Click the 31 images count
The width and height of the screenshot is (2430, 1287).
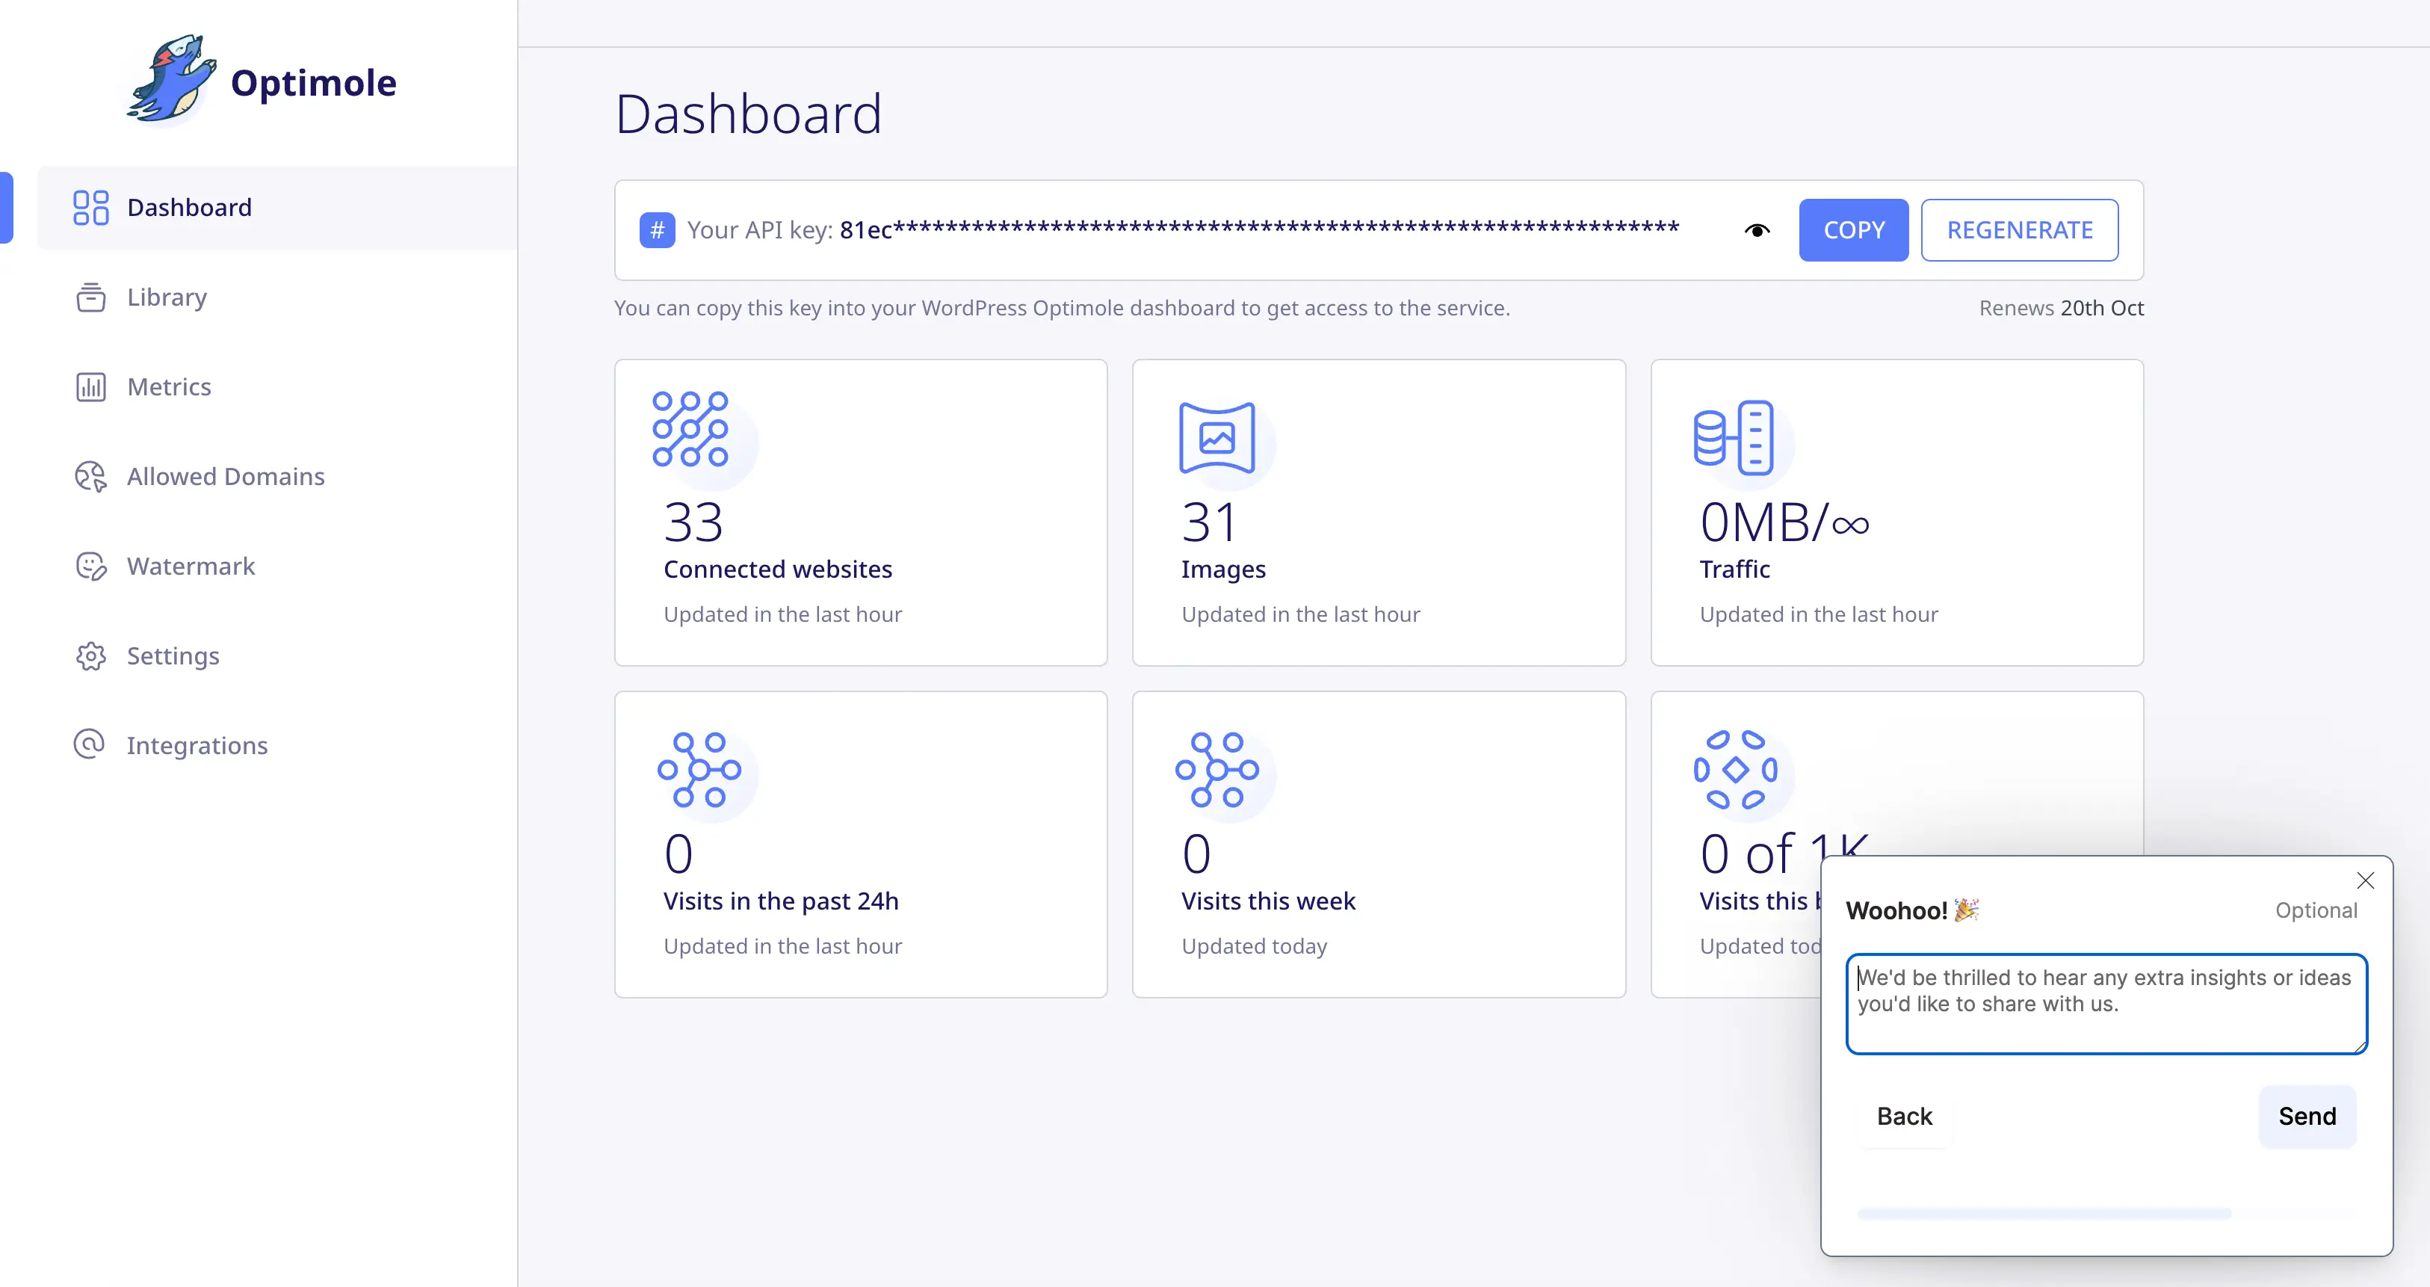click(1208, 522)
